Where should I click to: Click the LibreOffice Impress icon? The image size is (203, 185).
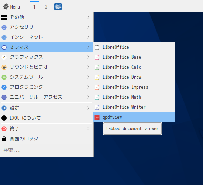pyautogui.click(x=97, y=87)
